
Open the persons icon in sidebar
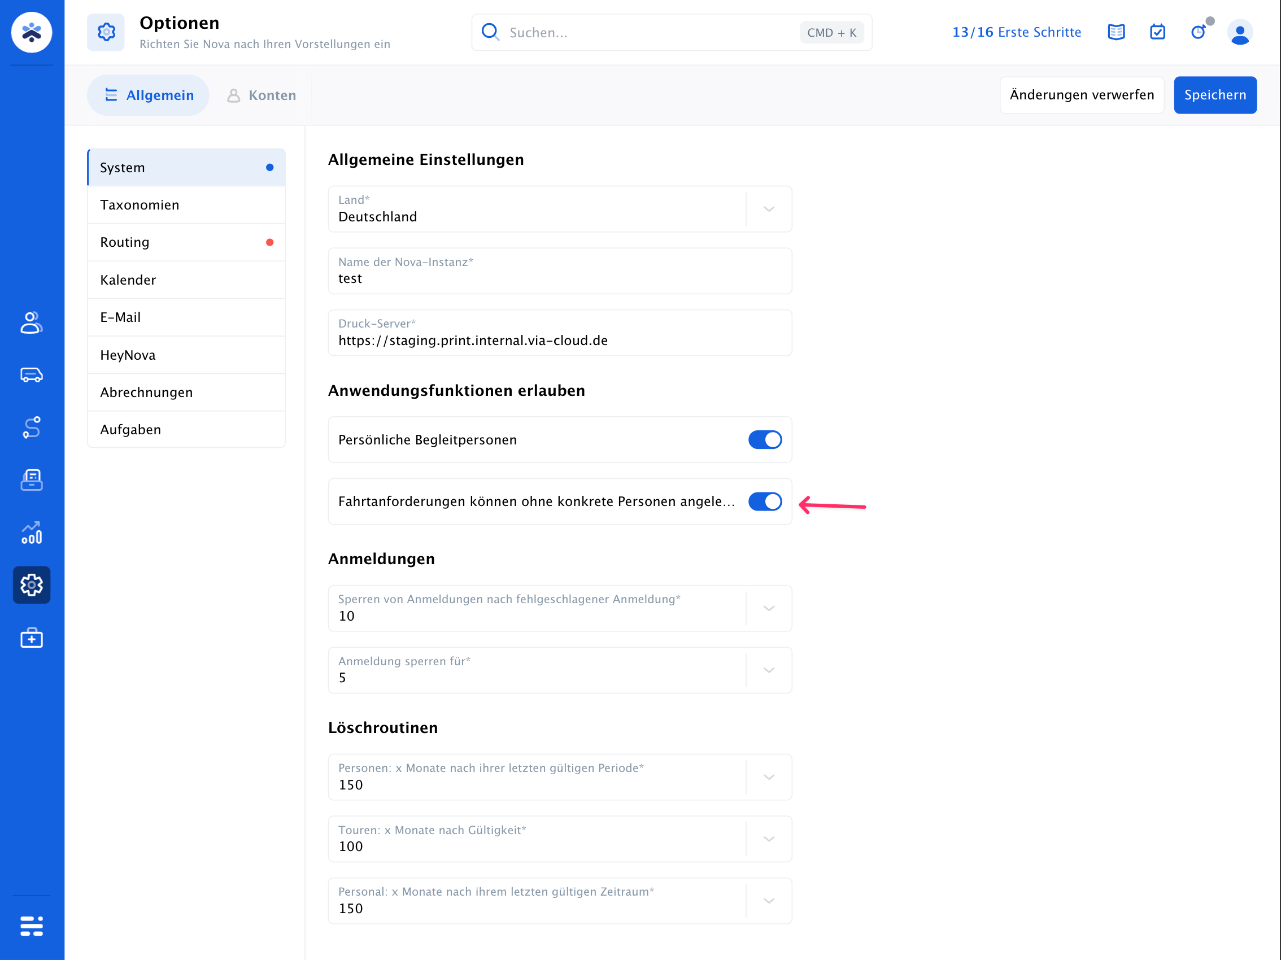tap(32, 322)
